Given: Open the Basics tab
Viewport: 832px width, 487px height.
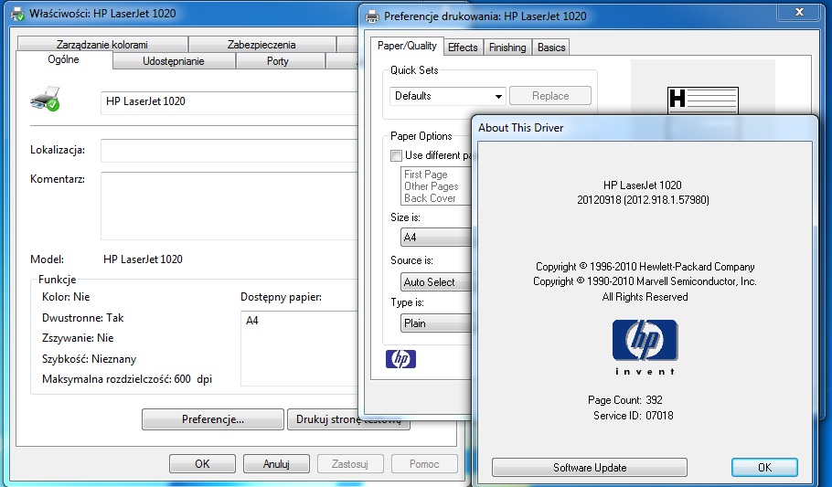Looking at the screenshot, I should (x=551, y=48).
